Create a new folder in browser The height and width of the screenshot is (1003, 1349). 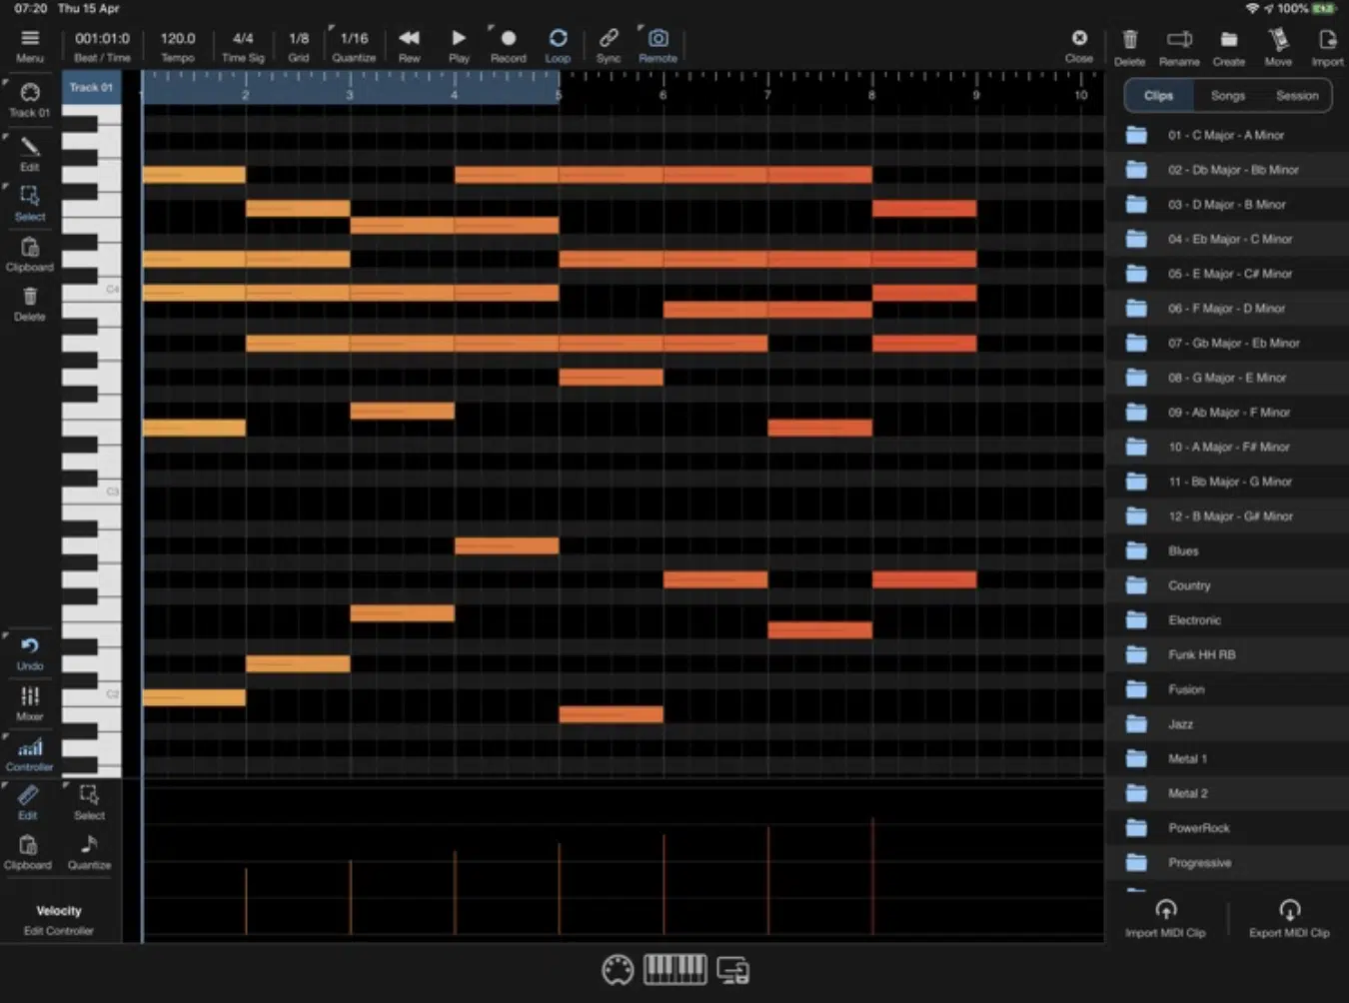click(1229, 47)
